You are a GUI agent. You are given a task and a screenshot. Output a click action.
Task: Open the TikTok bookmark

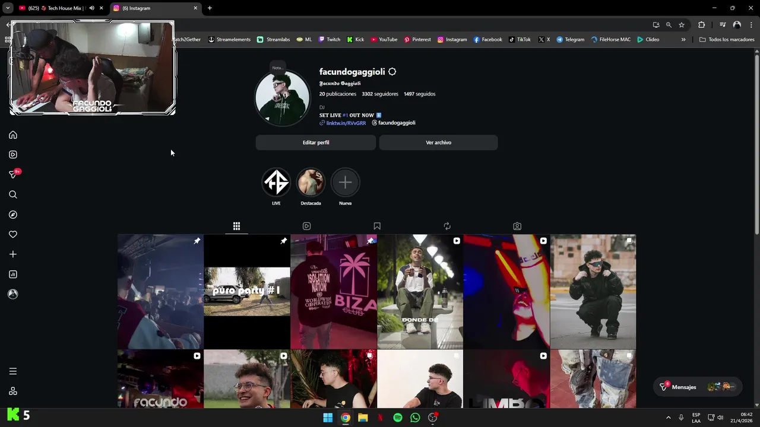(x=520, y=40)
